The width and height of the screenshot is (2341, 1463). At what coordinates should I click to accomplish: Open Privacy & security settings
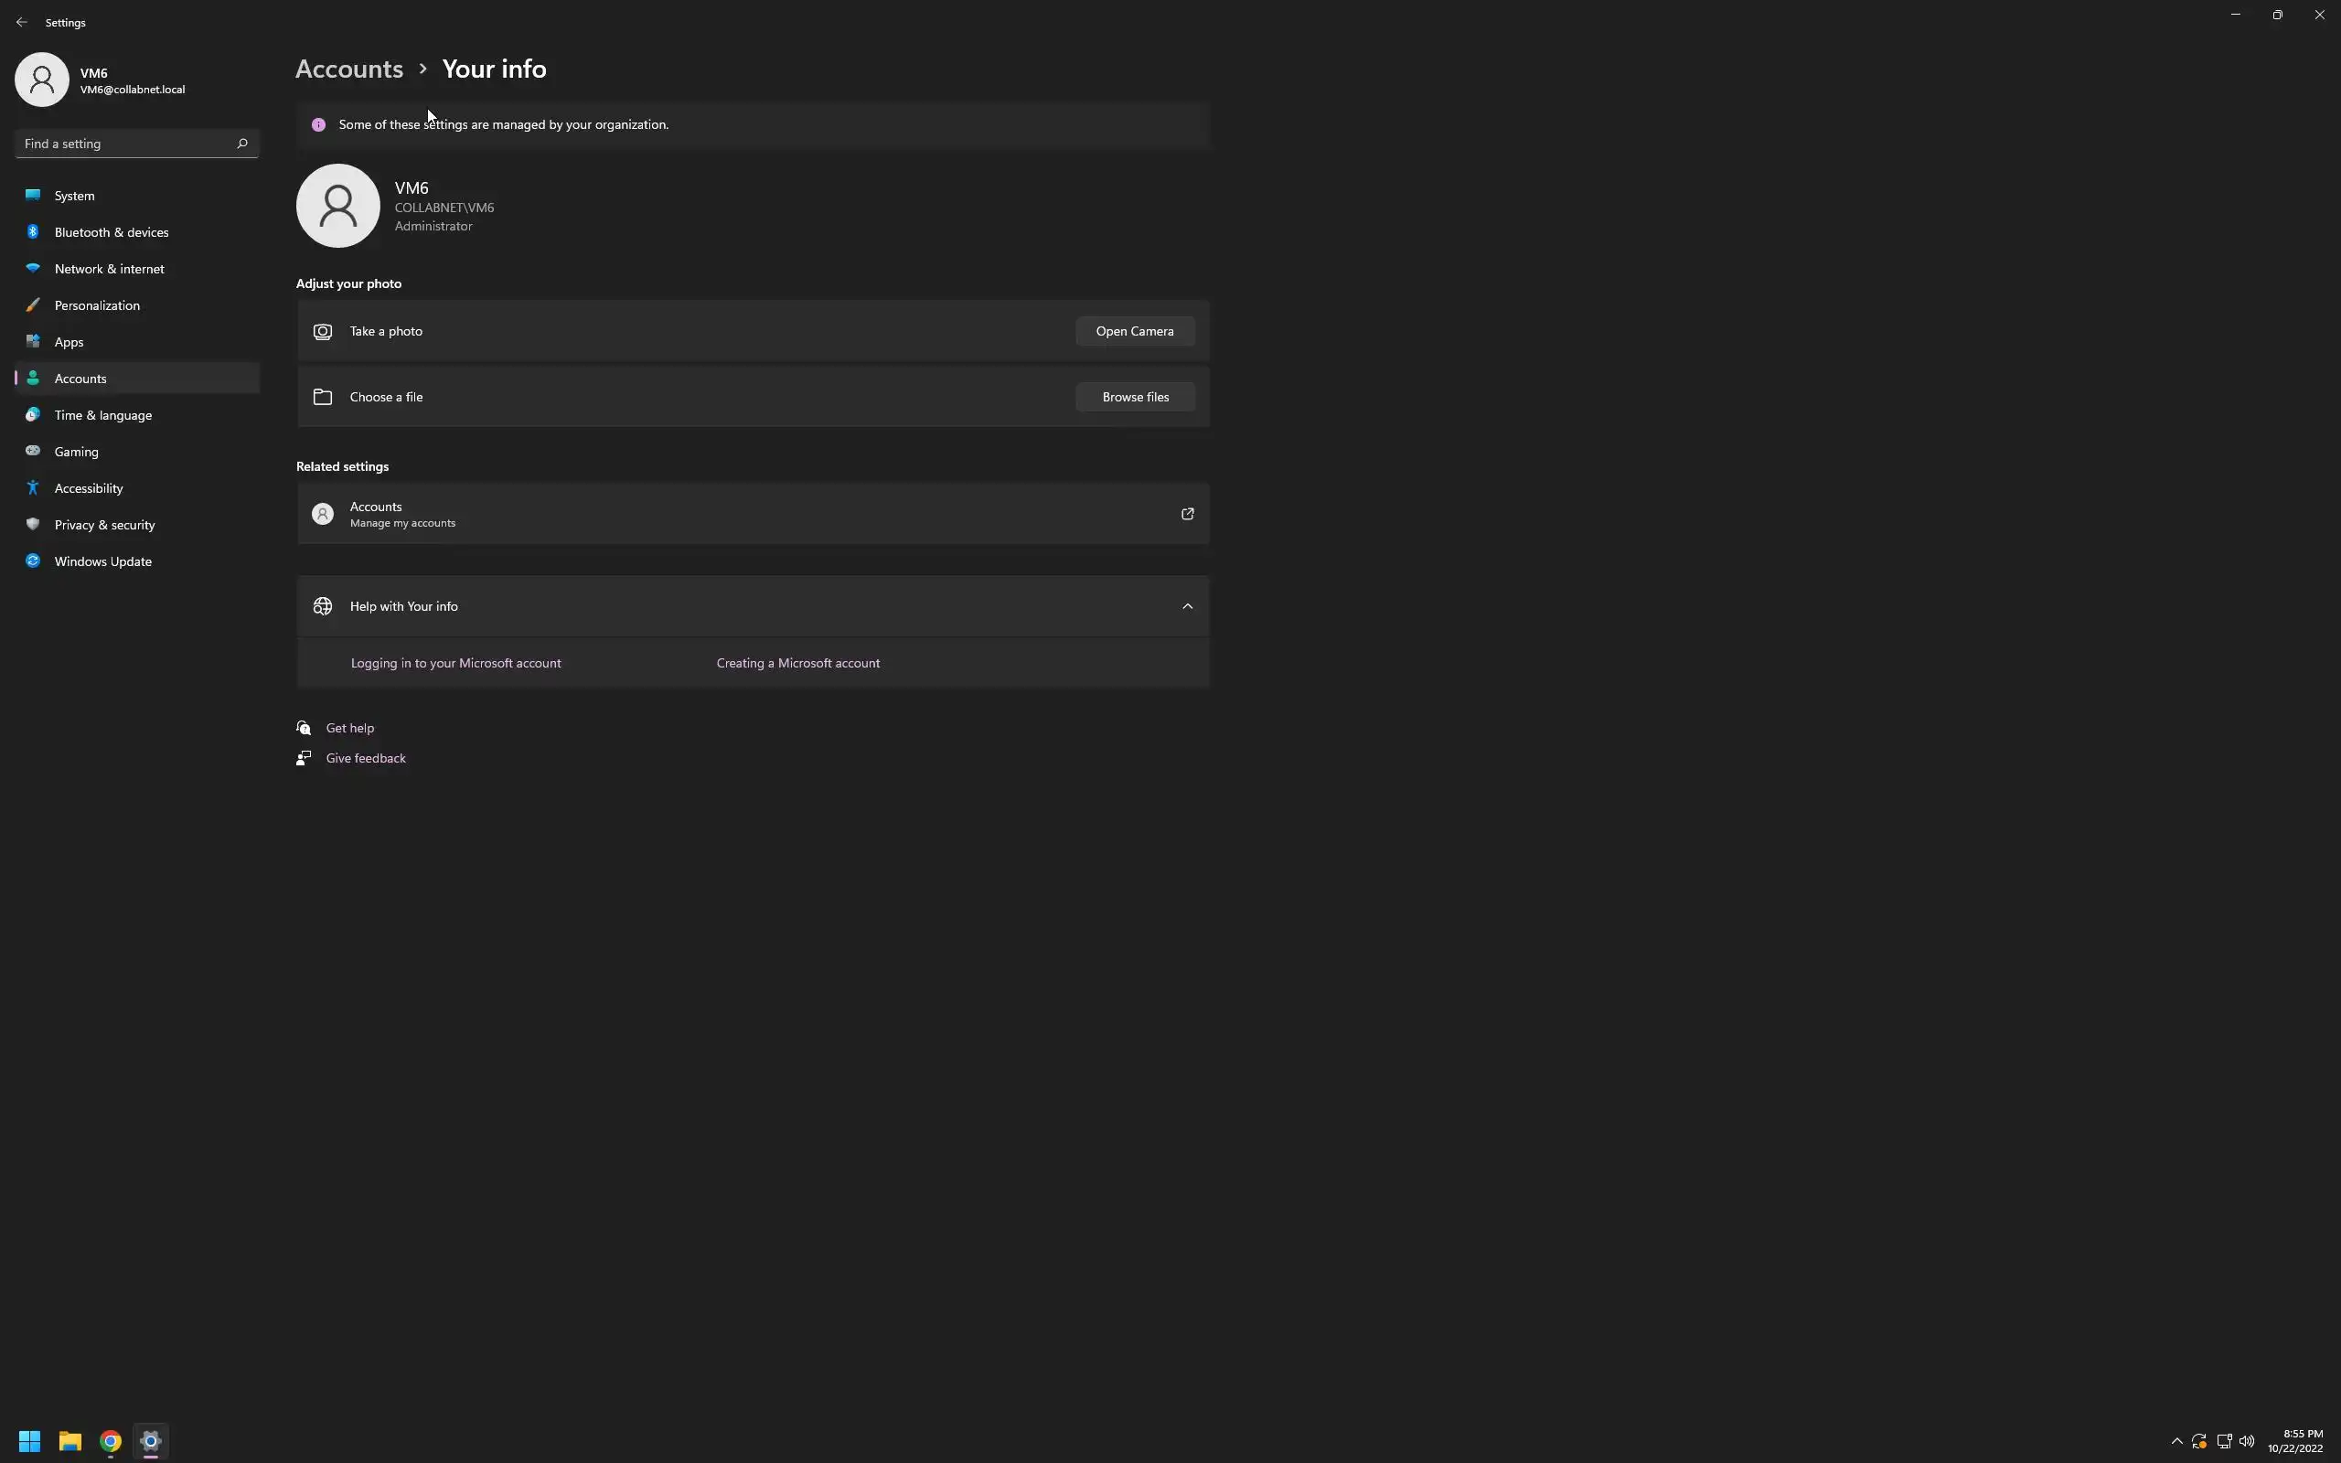pyautogui.click(x=104, y=525)
